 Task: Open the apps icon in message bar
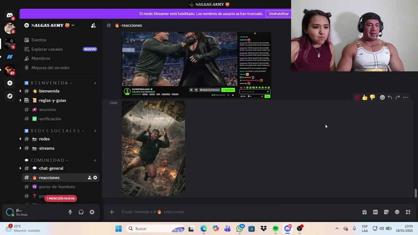click(x=408, y=212)
